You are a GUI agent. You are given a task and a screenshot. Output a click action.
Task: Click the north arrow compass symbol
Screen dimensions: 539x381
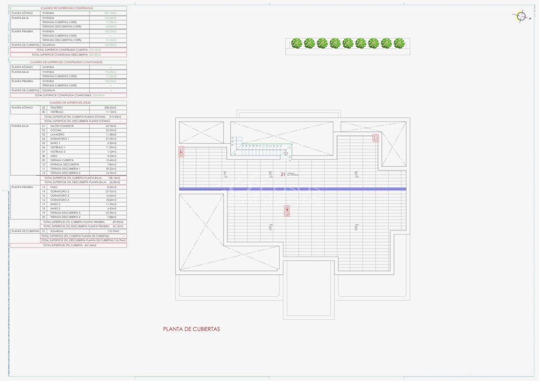[x=521, y=16]
